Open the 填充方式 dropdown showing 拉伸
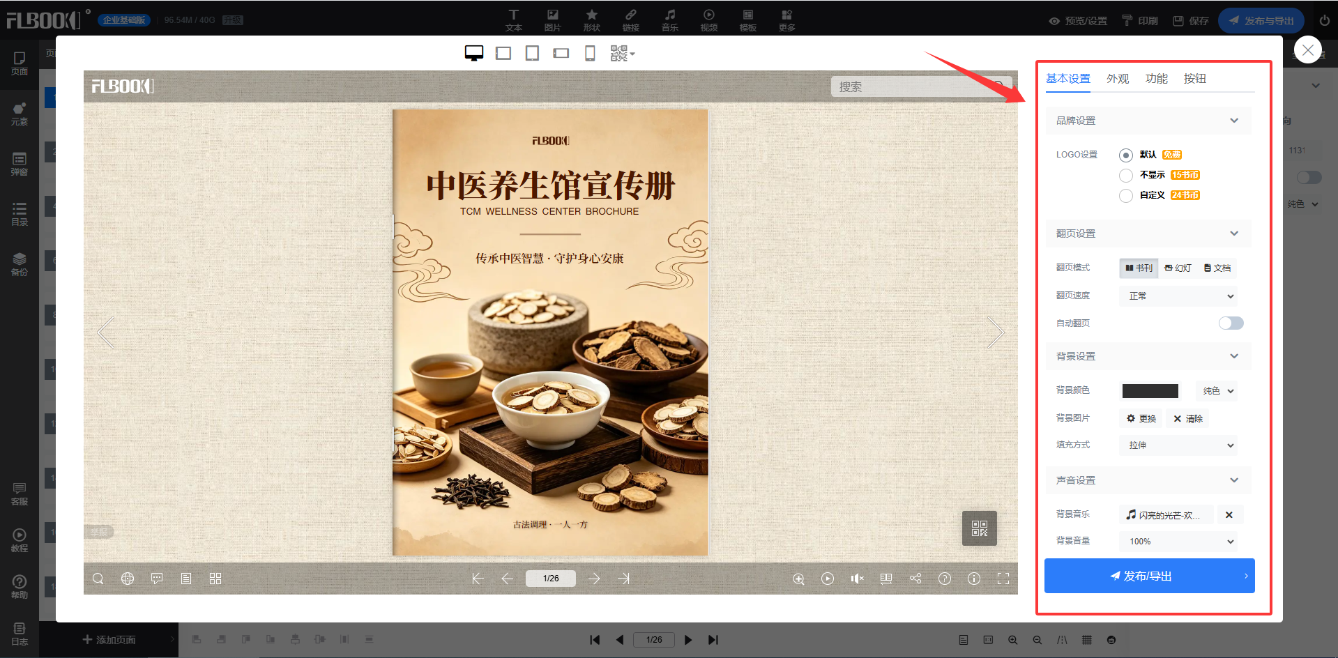 1178,445
